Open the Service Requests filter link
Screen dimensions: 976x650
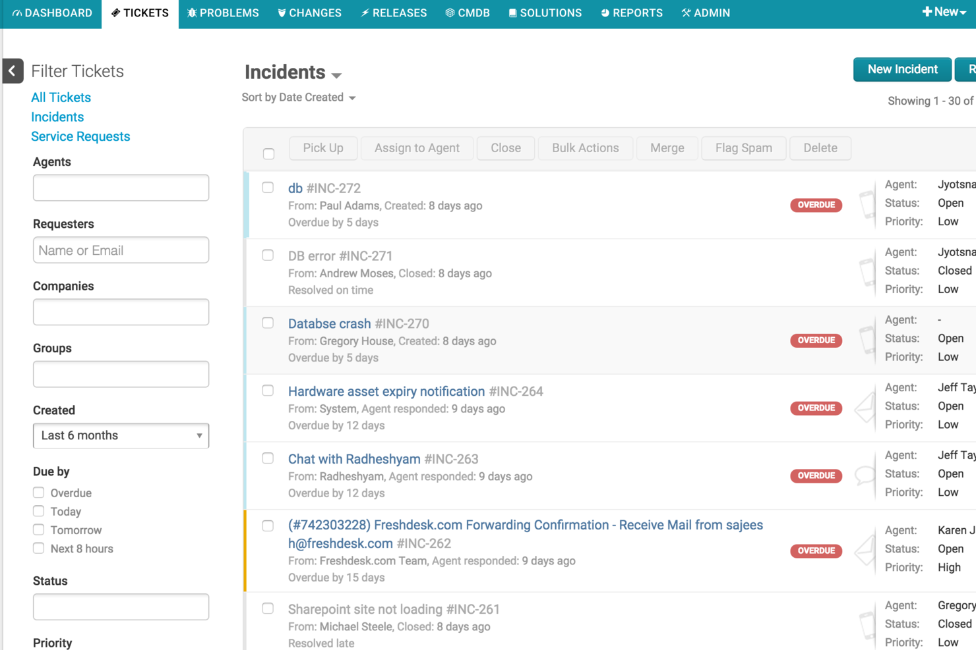[80, 136]
